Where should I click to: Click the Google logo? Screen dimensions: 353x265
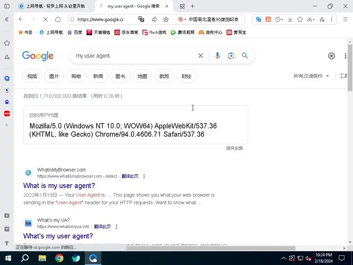tap(38, 56)
